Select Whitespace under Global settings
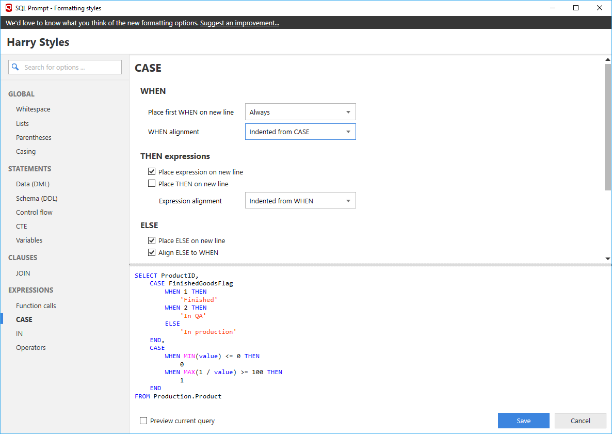612x434 pixels. [x=33, y=109]
